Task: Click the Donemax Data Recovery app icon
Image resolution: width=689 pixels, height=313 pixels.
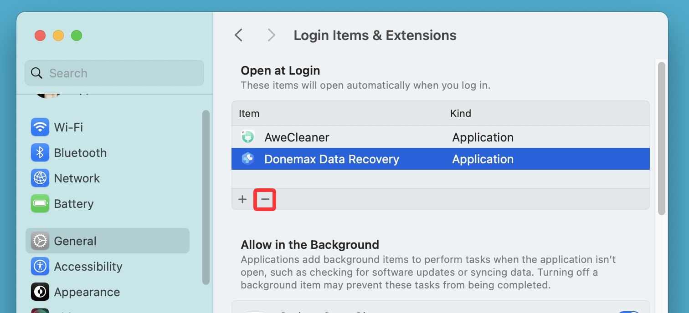Action: [247, 159]
